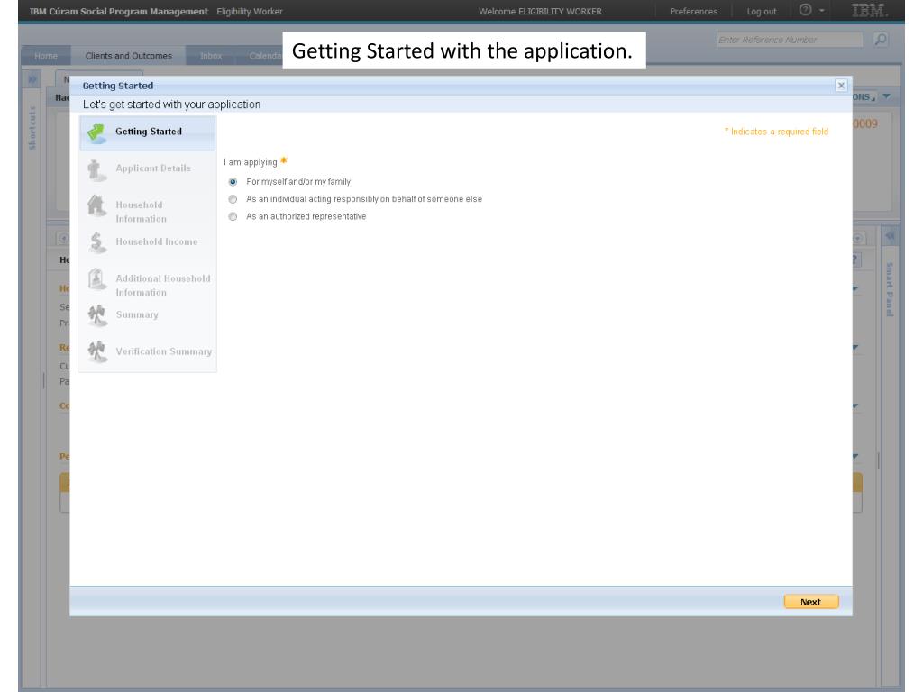
Task: Click 'Let's get started with your application' text
Action: [x=171, y=105]
